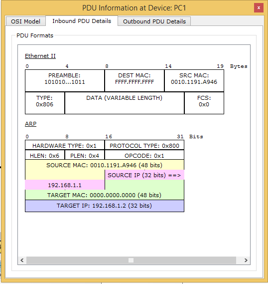
Task: Close the PDU Information window
Action: [259, 8]
